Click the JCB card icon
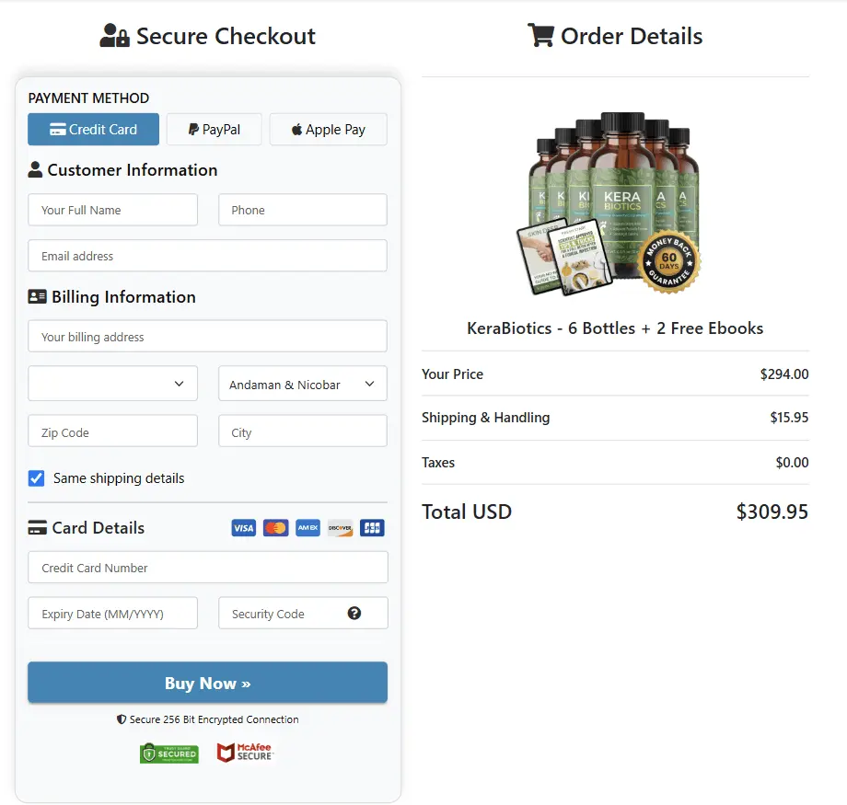The height and width of the screenshot is (805, 847). 372,528
